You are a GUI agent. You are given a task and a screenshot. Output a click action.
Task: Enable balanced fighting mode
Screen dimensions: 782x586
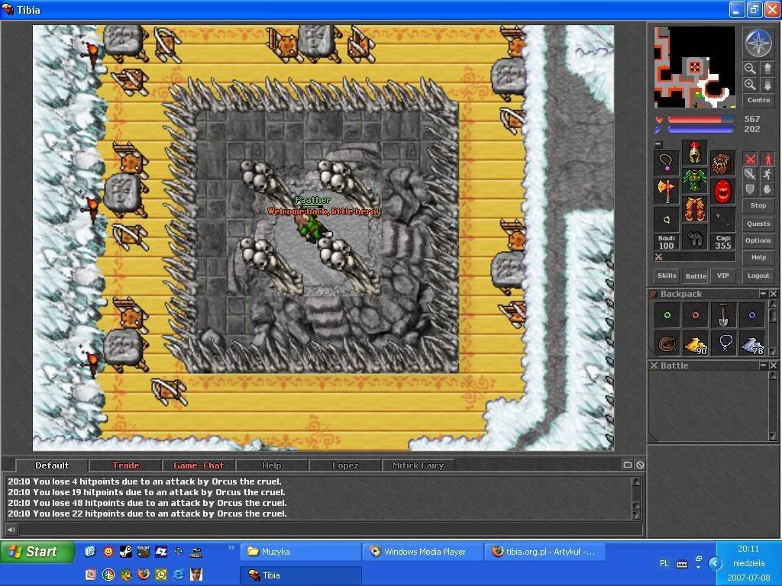click(x=750, y=174)
